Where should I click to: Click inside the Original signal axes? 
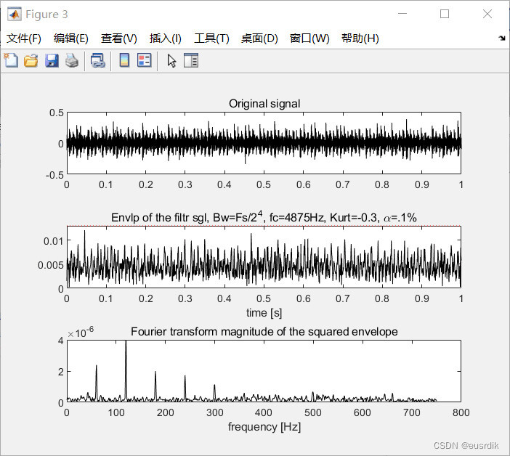(x=264, y=143)
